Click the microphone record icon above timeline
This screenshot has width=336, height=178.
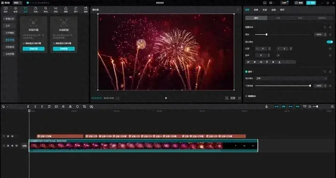point(266,107)
